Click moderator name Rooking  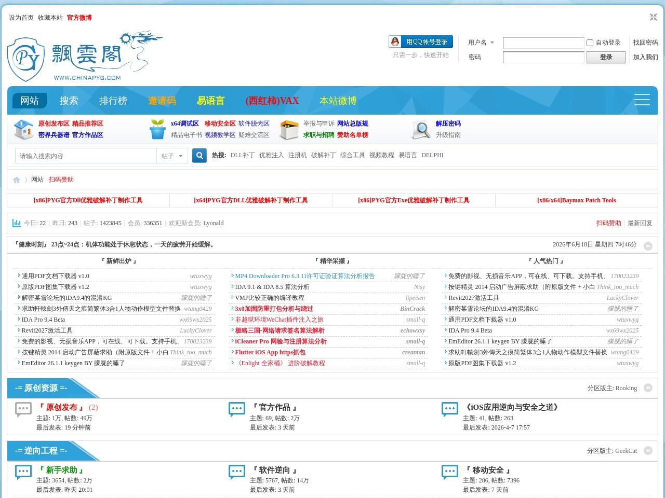[626, 388]
